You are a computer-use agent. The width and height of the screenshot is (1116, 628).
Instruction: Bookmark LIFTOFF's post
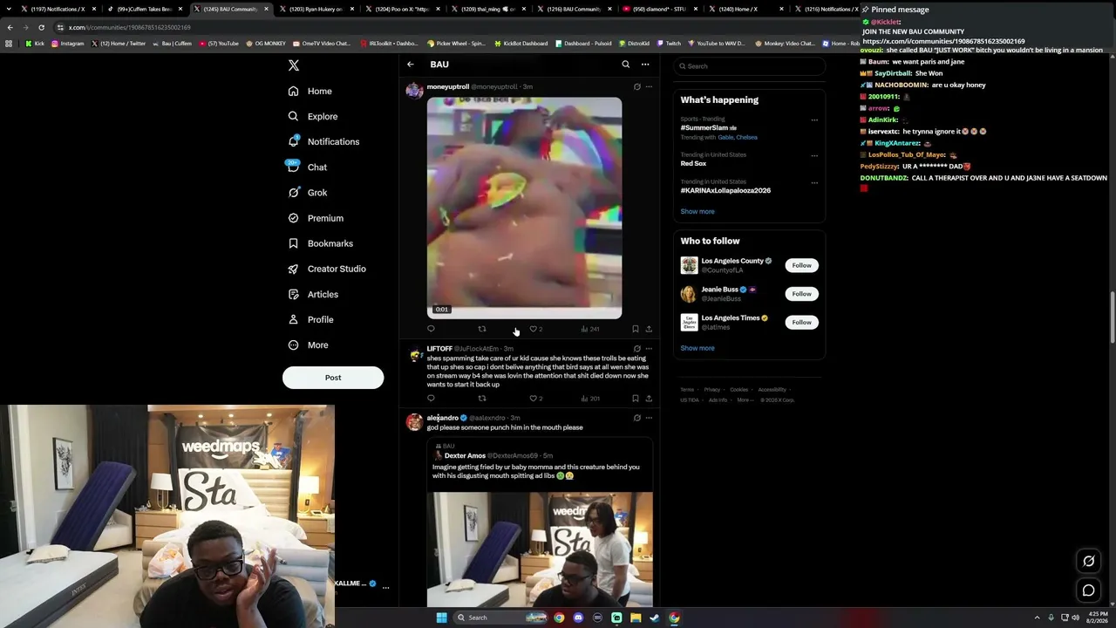[x=636, y=399]
